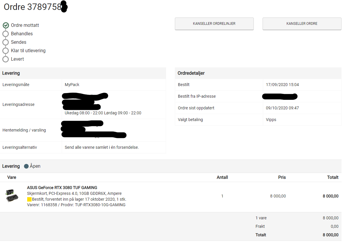Click the Vare column header

point(12,177)
